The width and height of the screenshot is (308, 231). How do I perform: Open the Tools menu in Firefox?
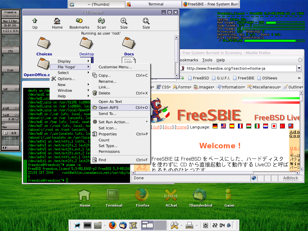(207, 60)
